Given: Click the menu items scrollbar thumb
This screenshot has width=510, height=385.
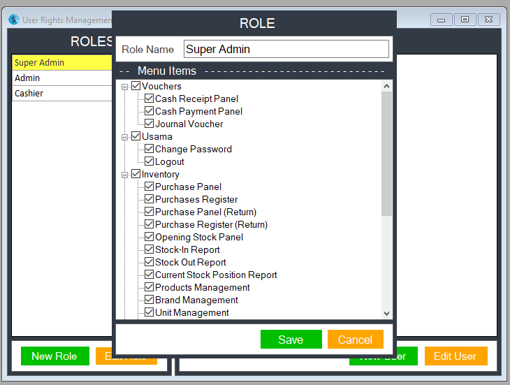Looking at the screenshot, I should 386,154.
